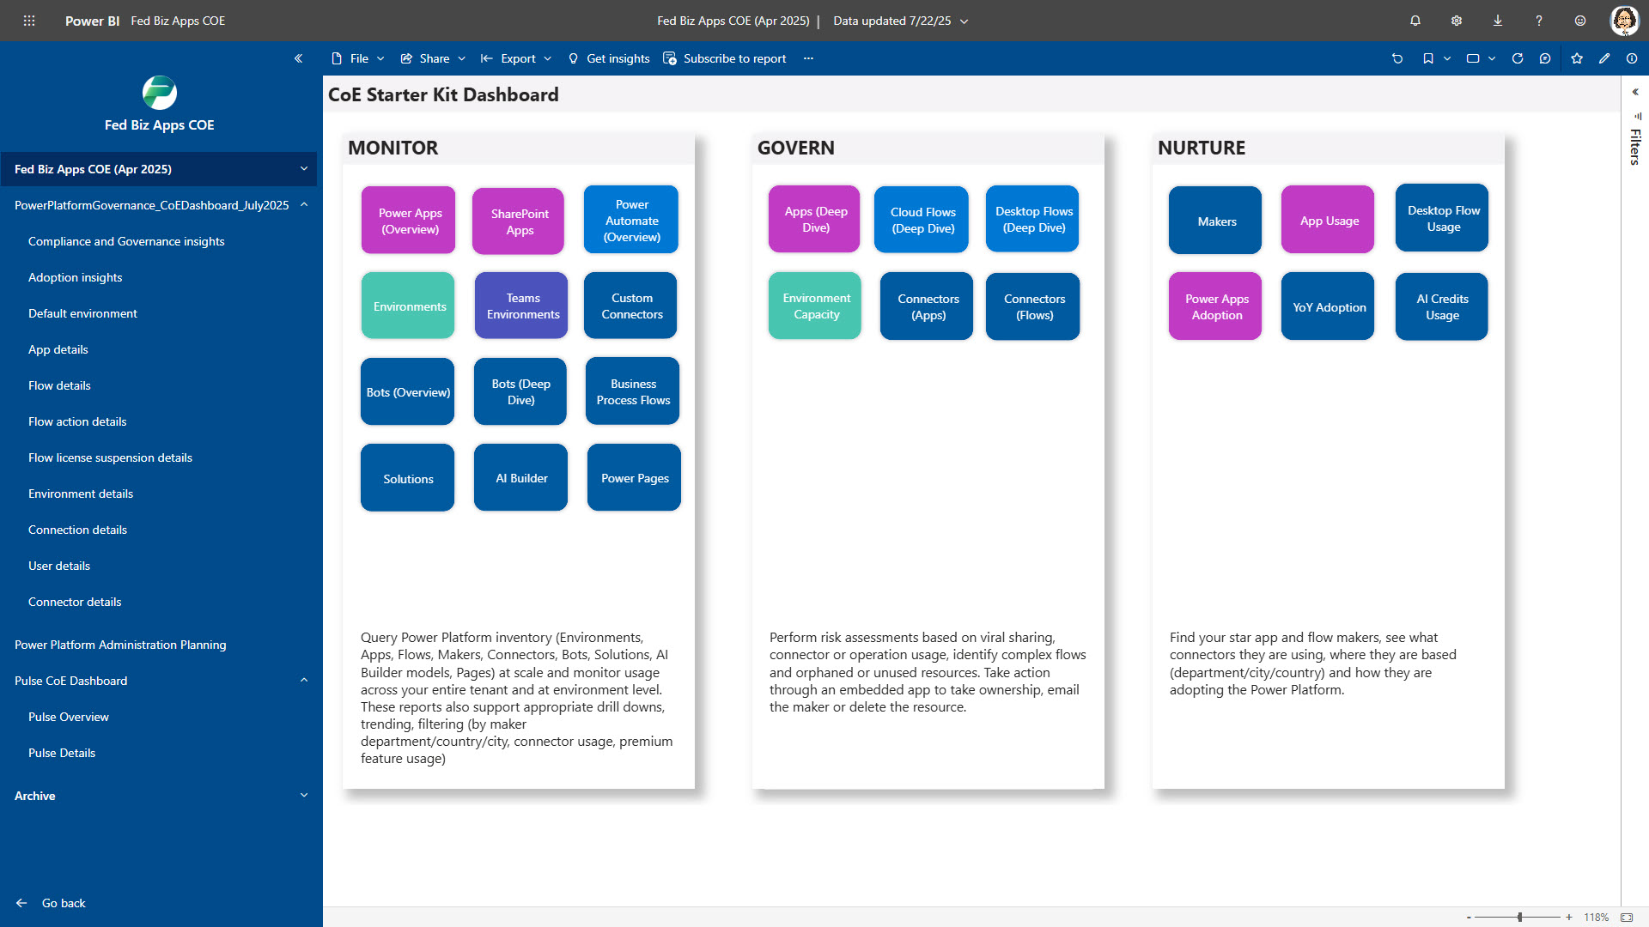Open more options ellipsis in toolbar
This screenshot has width=1649, height=927.
808,58
